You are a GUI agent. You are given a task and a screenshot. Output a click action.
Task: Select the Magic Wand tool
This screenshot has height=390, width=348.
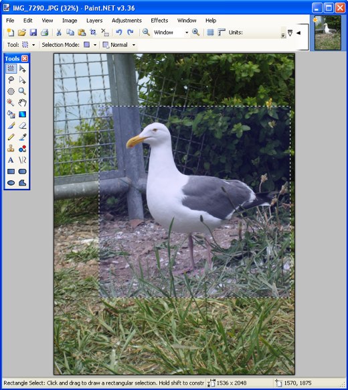point(11,103)
